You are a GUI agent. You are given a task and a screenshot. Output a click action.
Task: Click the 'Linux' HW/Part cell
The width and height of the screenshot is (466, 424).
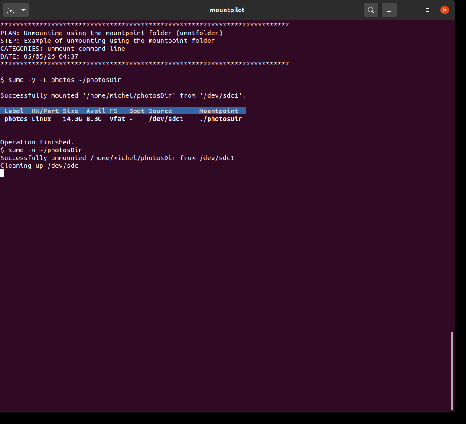tap(41, 119)
